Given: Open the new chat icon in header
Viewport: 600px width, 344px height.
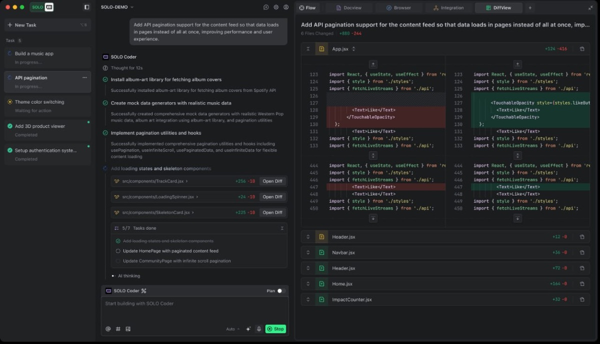Looking at the screenshot, I should (x=266, y=7).
